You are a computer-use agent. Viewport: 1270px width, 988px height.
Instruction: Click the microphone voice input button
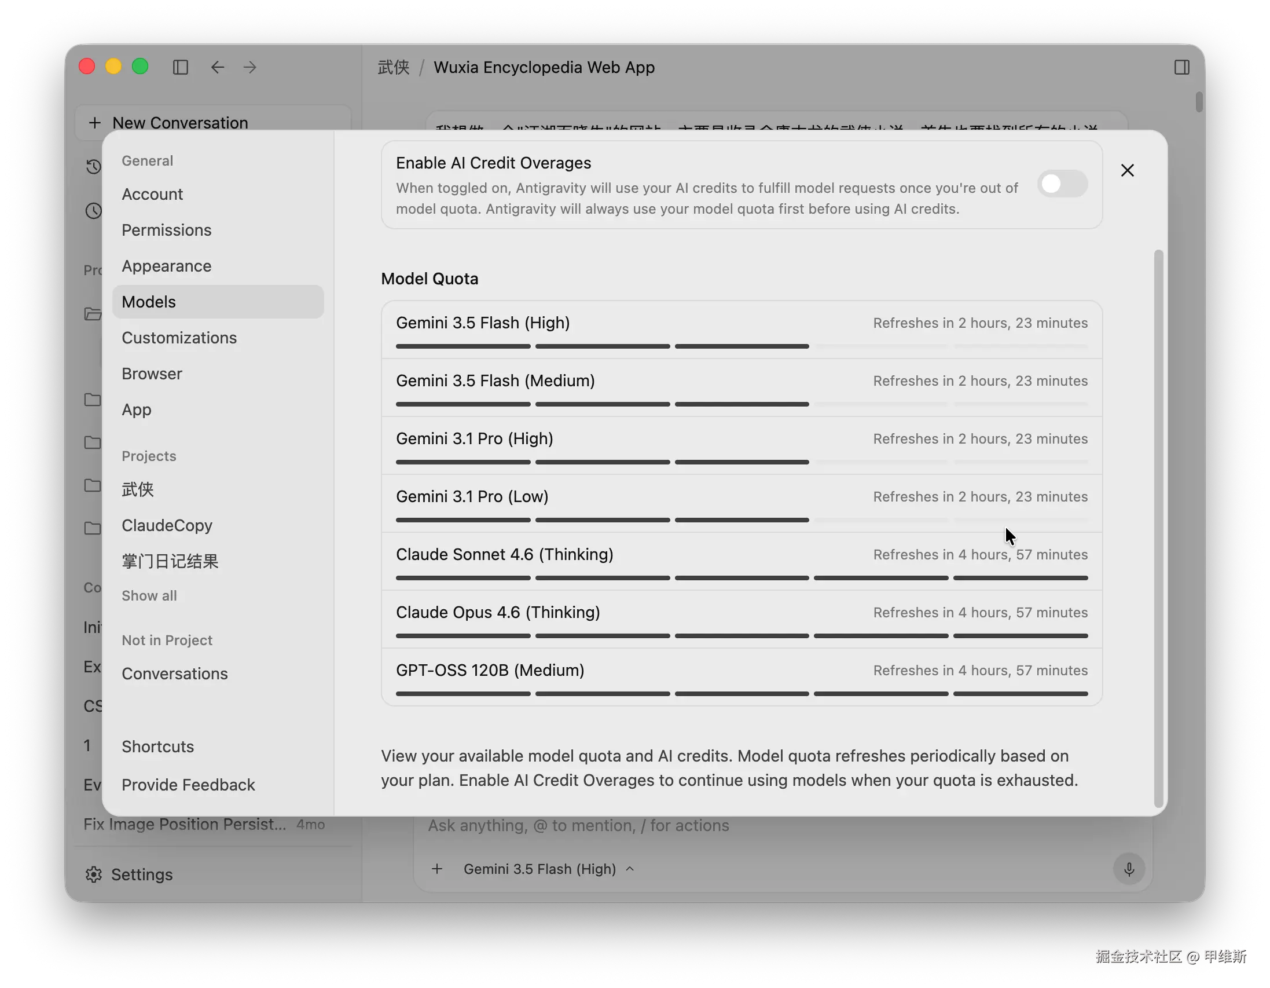pos(1129,869)
